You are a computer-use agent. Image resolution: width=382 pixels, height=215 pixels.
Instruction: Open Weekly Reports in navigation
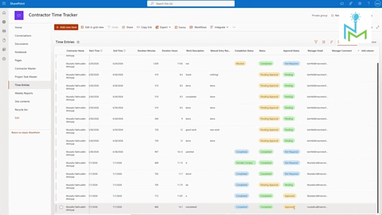pos(24,93)
